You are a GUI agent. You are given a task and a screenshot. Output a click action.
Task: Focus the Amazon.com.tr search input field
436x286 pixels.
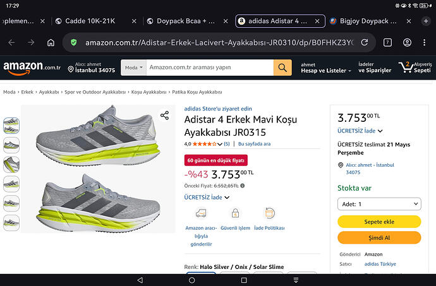(x=210, y=68)
